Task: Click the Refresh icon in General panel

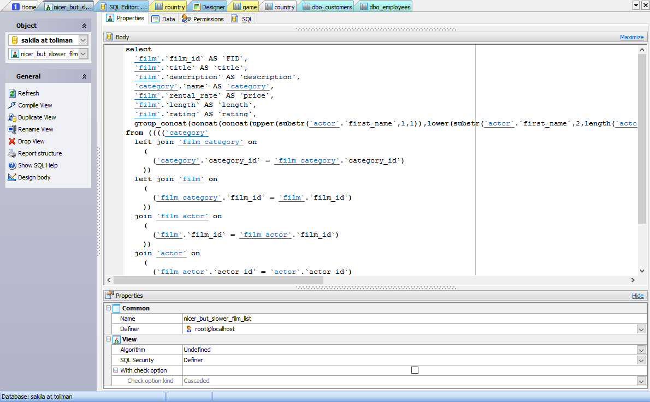Action: click(x=13, y=93)
